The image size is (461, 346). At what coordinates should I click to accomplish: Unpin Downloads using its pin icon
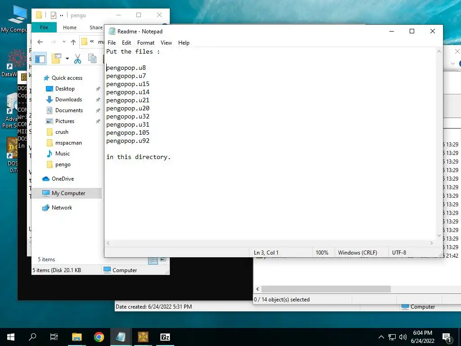tap(98, 100)
